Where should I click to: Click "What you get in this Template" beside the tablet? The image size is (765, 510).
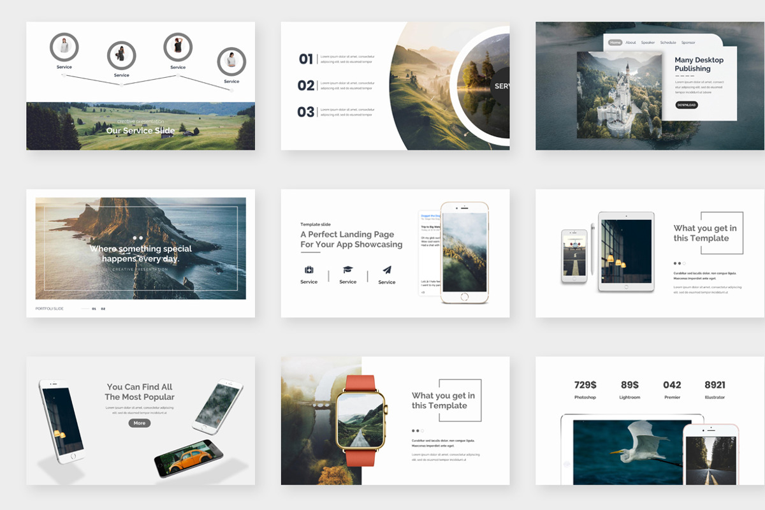tap(705, 233)
